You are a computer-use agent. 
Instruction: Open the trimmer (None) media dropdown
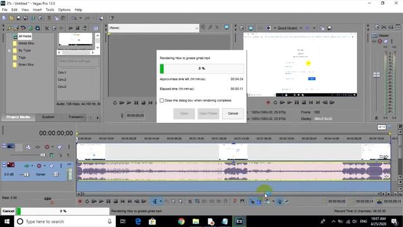[x=196, y=28]
